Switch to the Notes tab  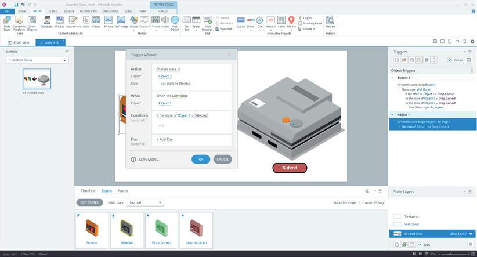(x=123, y=191)
